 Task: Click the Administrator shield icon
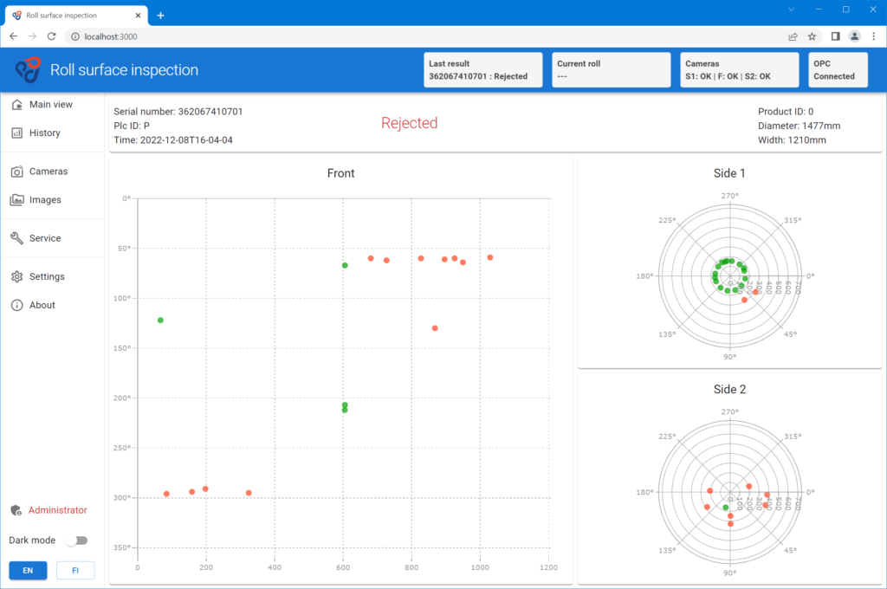pos(16,510)
